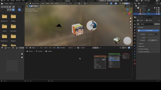This screenshot has width=161, height=90.
Task: Click the file browser filter funnel icon
Action: [x=19, y=10]
